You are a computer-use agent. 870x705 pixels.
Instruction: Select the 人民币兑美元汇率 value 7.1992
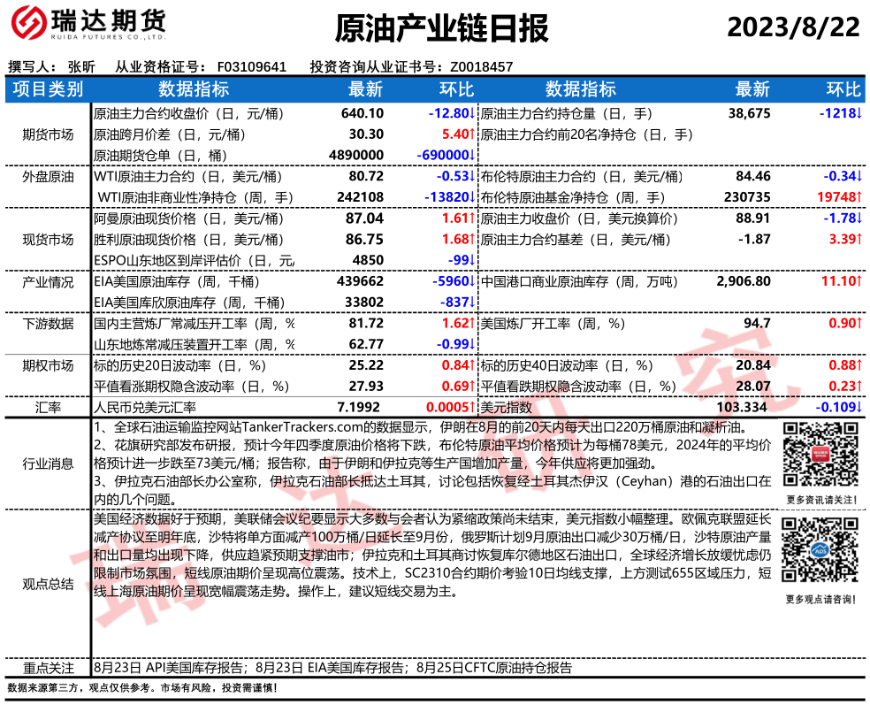point(360,407)
